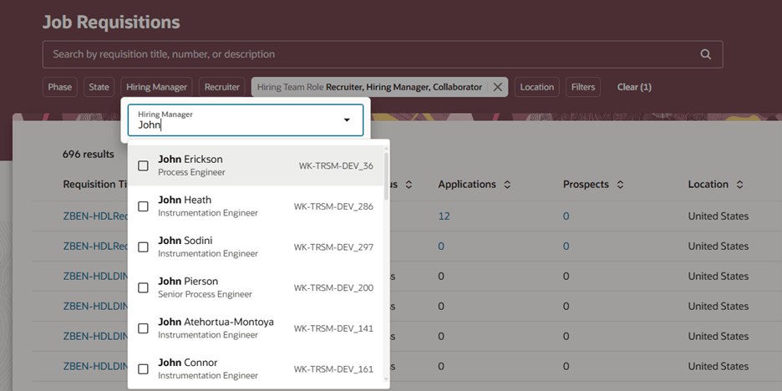The width and height of the screenshot is (782, 391).
Task: Click the WK-TRSM-DEV_200 code
Action: coord(333,287)
